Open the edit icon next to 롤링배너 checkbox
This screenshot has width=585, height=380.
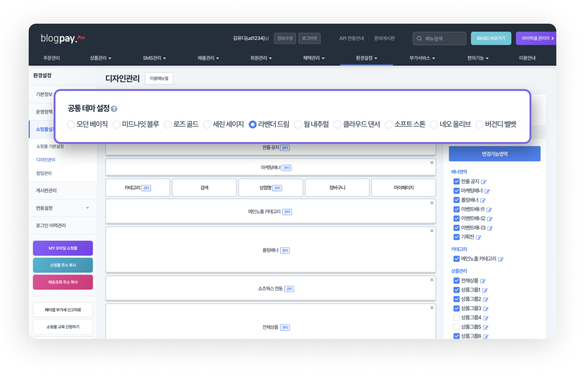click(x=483, y=201)
